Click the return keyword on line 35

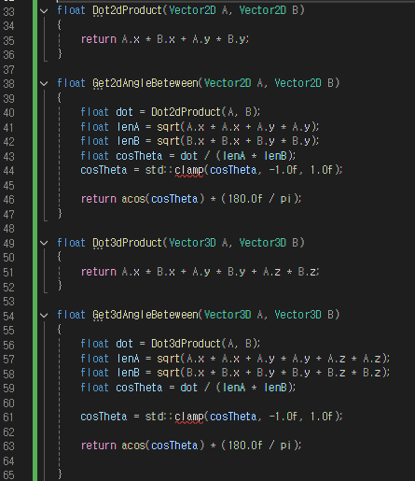coord(99,39)
